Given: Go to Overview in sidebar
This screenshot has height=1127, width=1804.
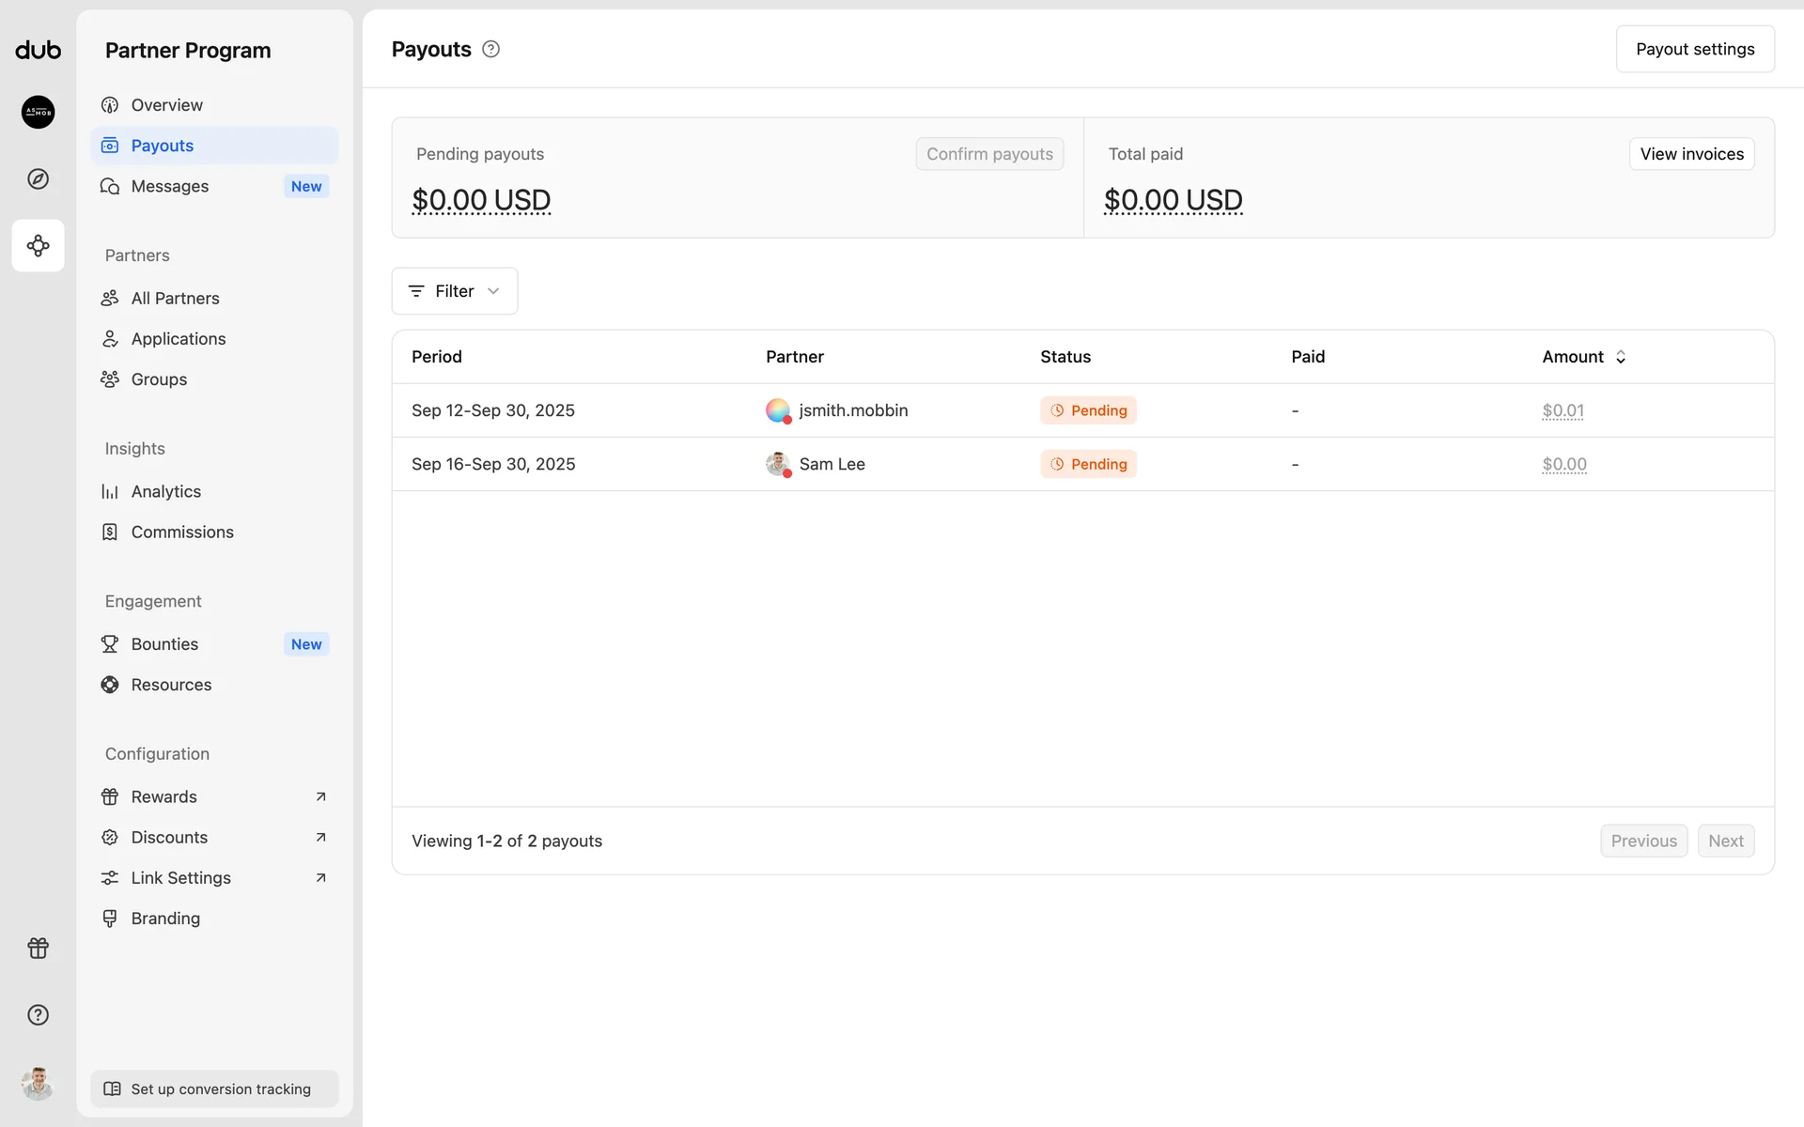Looking at the screenshot, I should tap(166, 105).
